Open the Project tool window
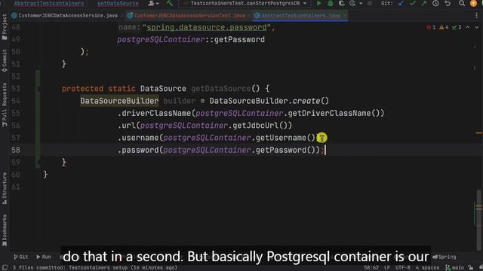 (x=5, y=27)
